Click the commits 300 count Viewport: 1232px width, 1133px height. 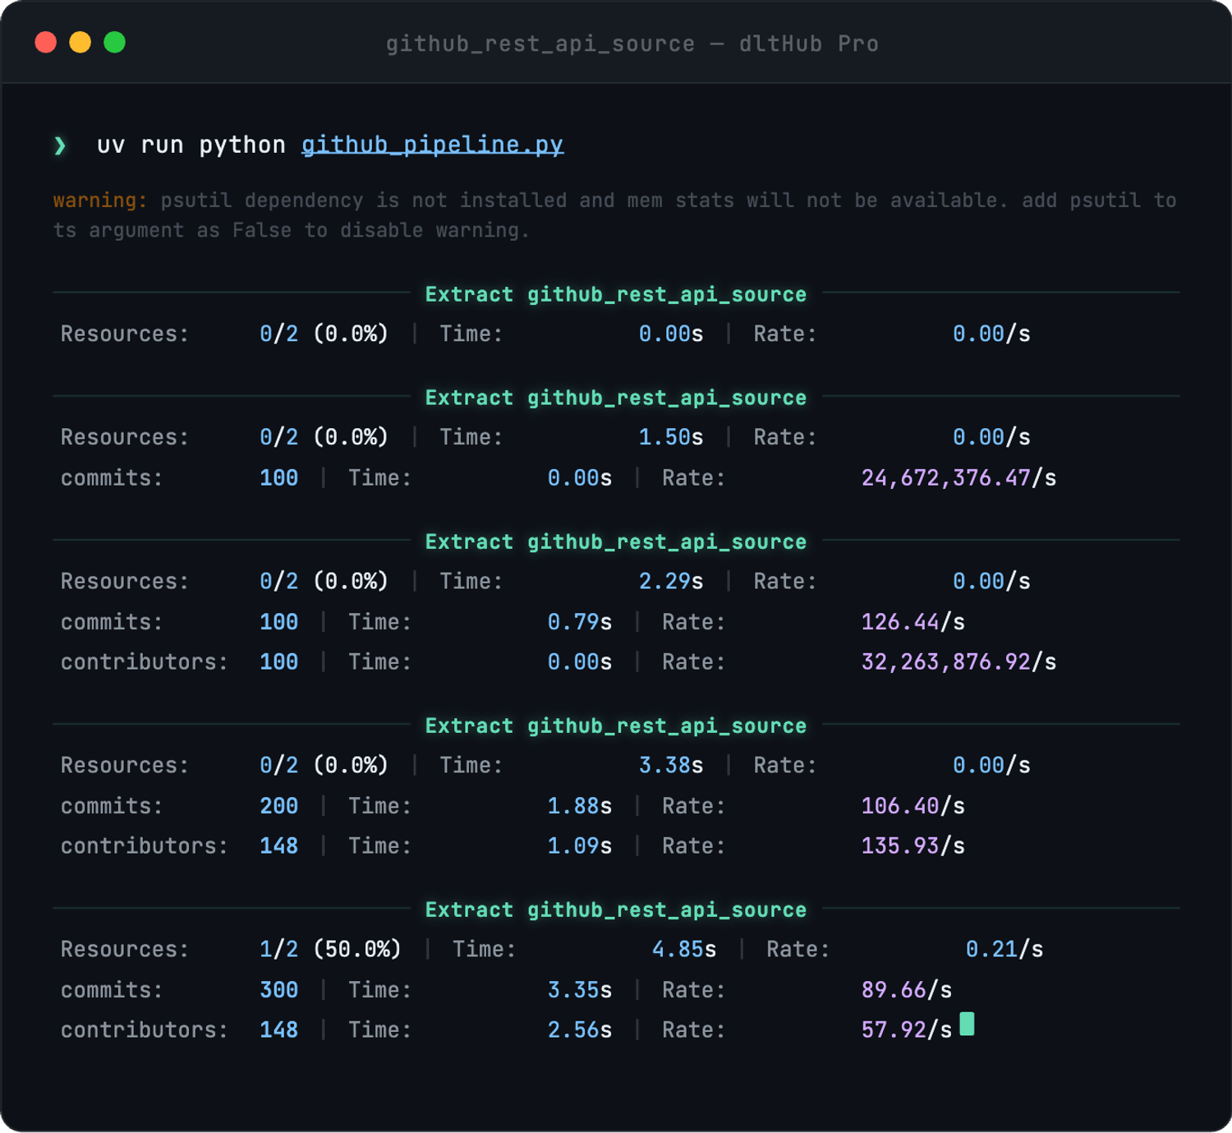(278, 990)
